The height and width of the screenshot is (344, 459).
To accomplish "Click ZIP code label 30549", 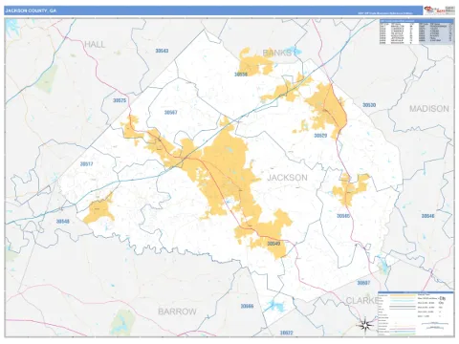I will click(x=273, y=244).
